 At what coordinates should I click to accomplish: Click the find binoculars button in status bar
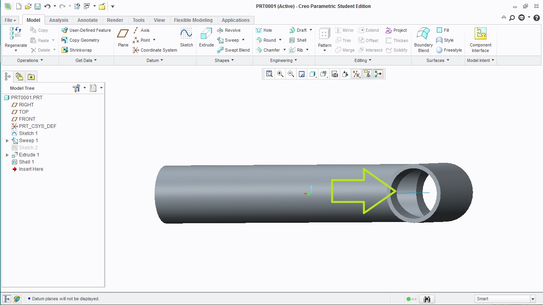pos(427,299)
